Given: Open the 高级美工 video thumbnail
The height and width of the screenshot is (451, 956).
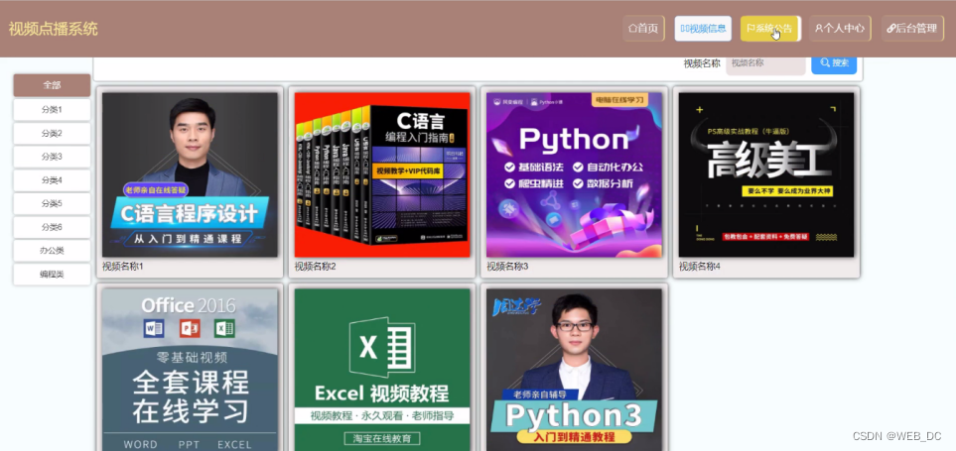Looking at the screenshot, I should (766, 174).
